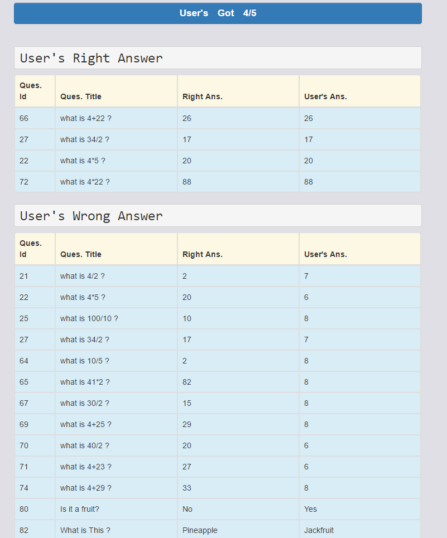Click the "what is 41*2 ?" question title
447x538 pixels.
(85, 382)
